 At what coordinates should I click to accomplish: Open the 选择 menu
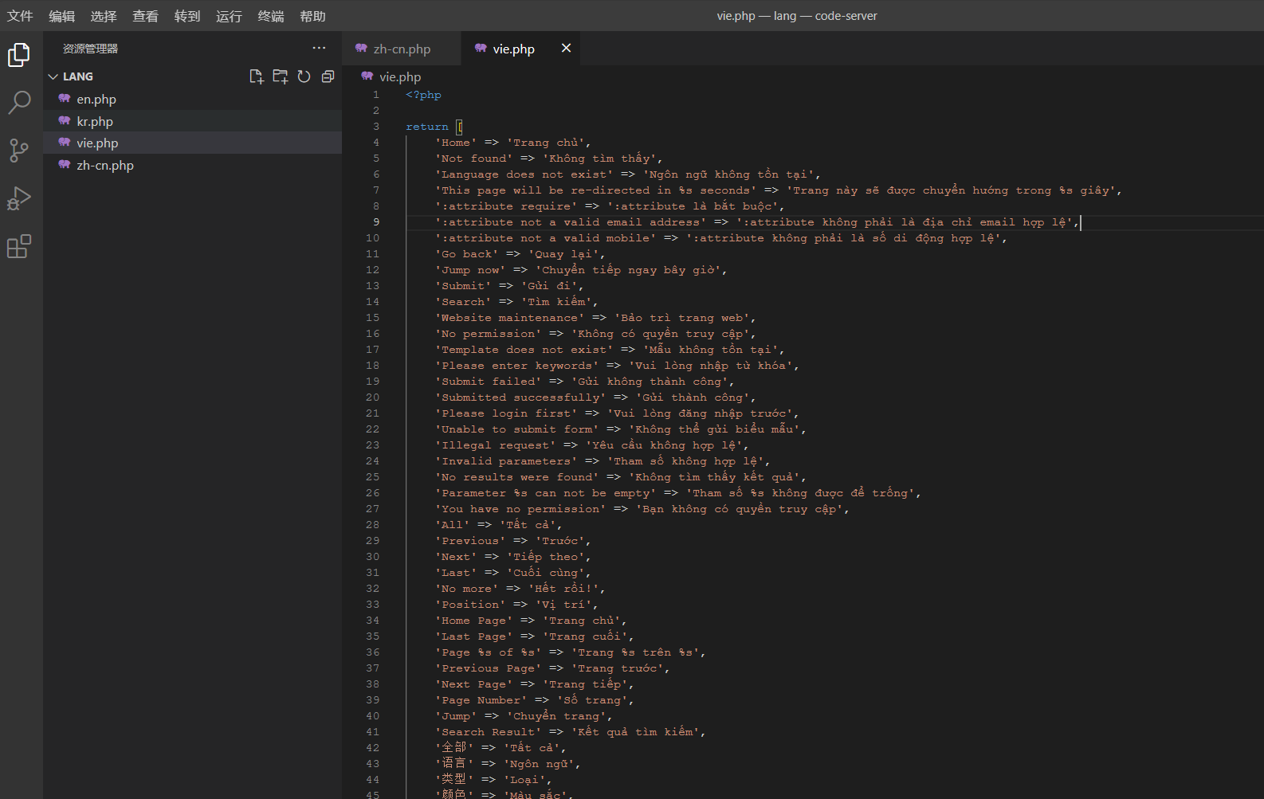tap(104, 16)
